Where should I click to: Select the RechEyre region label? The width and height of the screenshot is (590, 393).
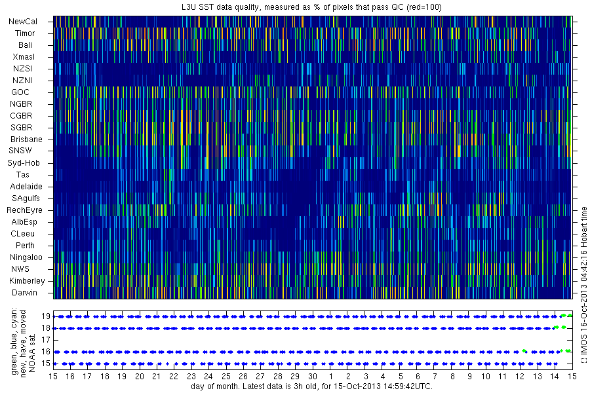[24, 210]
